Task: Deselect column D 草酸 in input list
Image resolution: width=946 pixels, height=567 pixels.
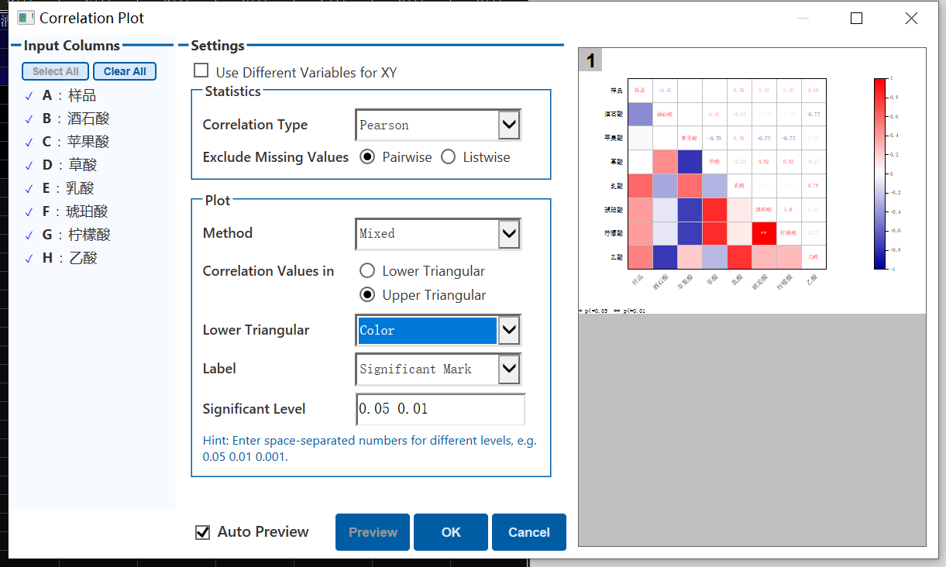Action: (29, 166)
